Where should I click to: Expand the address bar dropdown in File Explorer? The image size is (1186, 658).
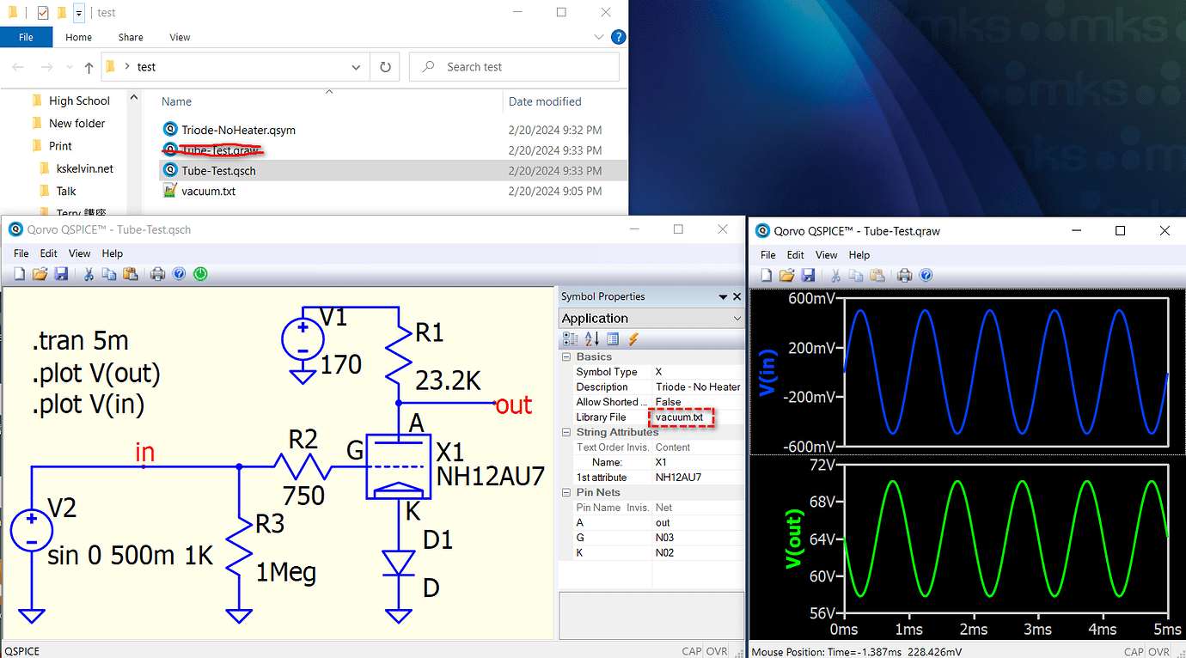tap(355, 66)
